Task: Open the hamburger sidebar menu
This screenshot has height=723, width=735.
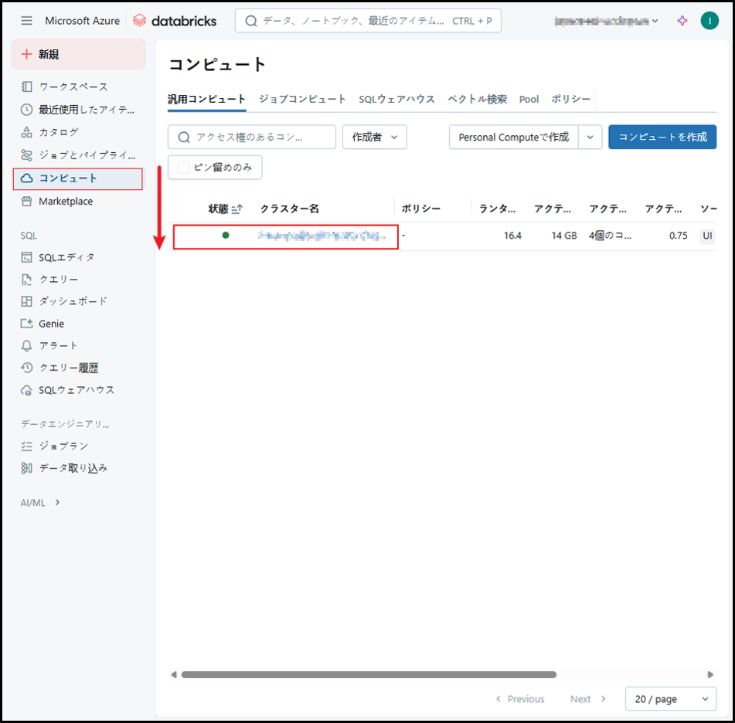Action: pos(27,21)
